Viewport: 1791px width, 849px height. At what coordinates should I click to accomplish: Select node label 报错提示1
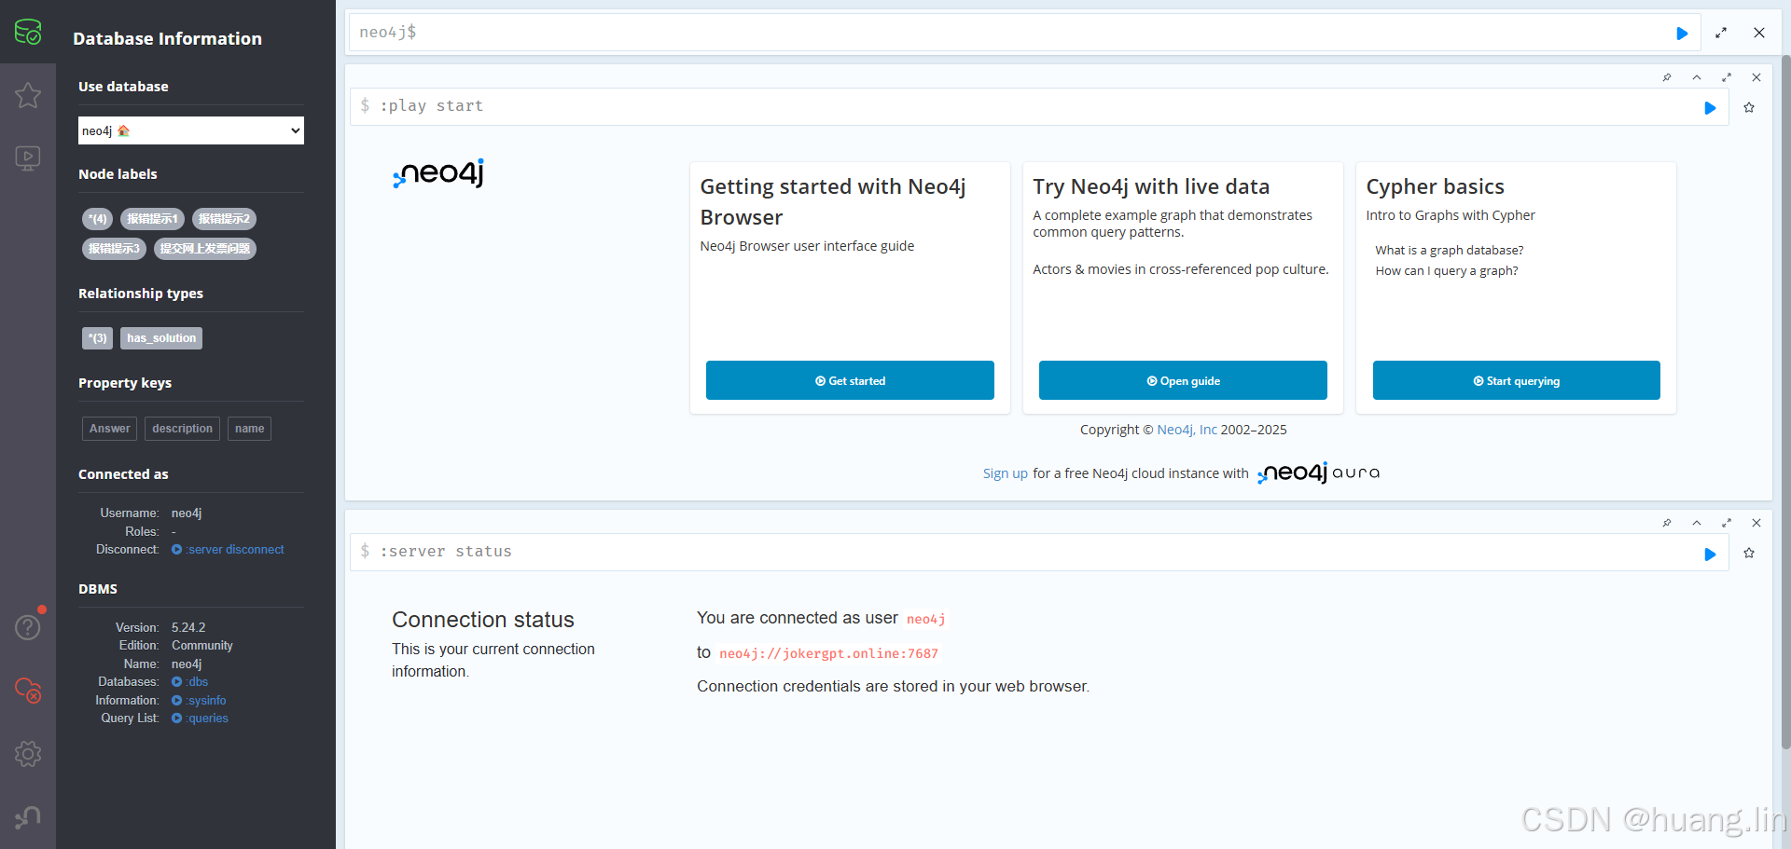coord(152,219)
